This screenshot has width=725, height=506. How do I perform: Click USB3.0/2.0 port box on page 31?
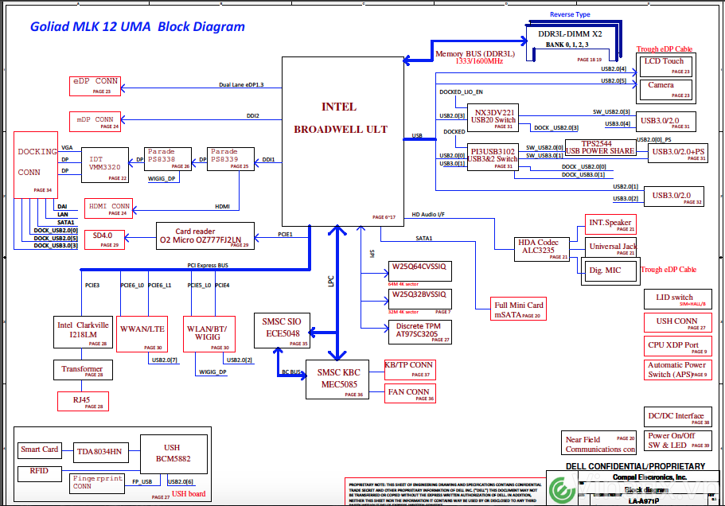665,122
